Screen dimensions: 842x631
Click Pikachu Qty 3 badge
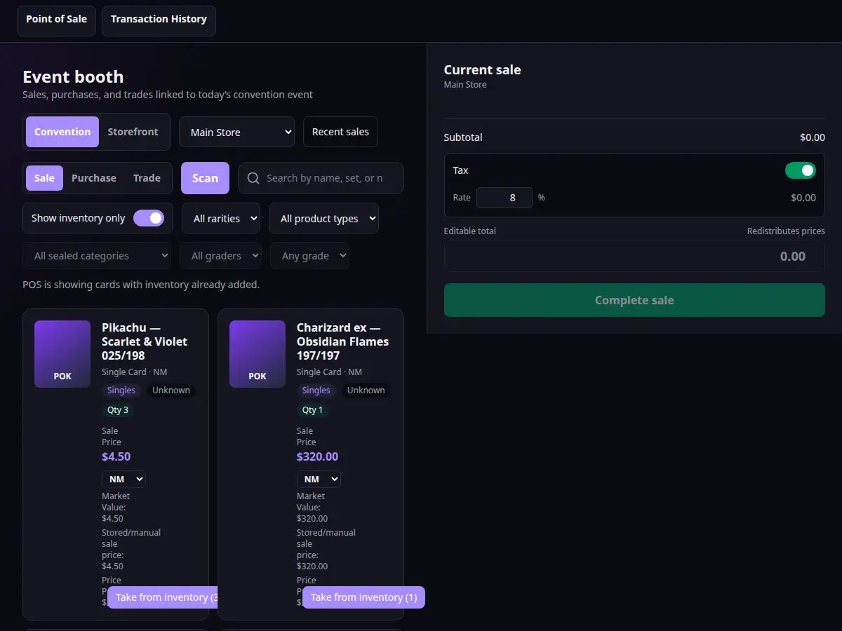coord(118,410)
